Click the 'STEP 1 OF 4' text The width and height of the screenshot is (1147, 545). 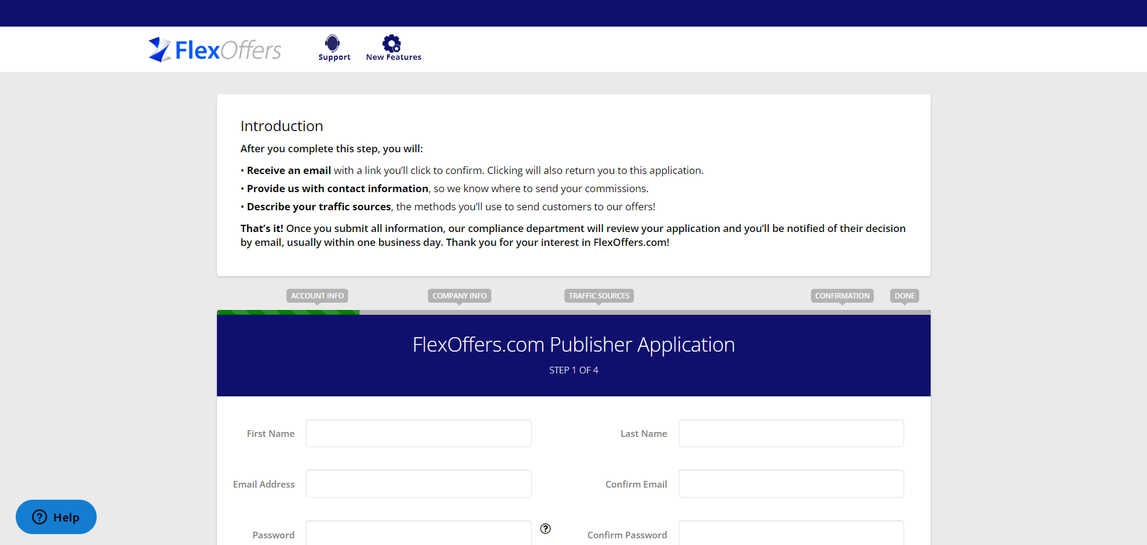coord(573,370)
